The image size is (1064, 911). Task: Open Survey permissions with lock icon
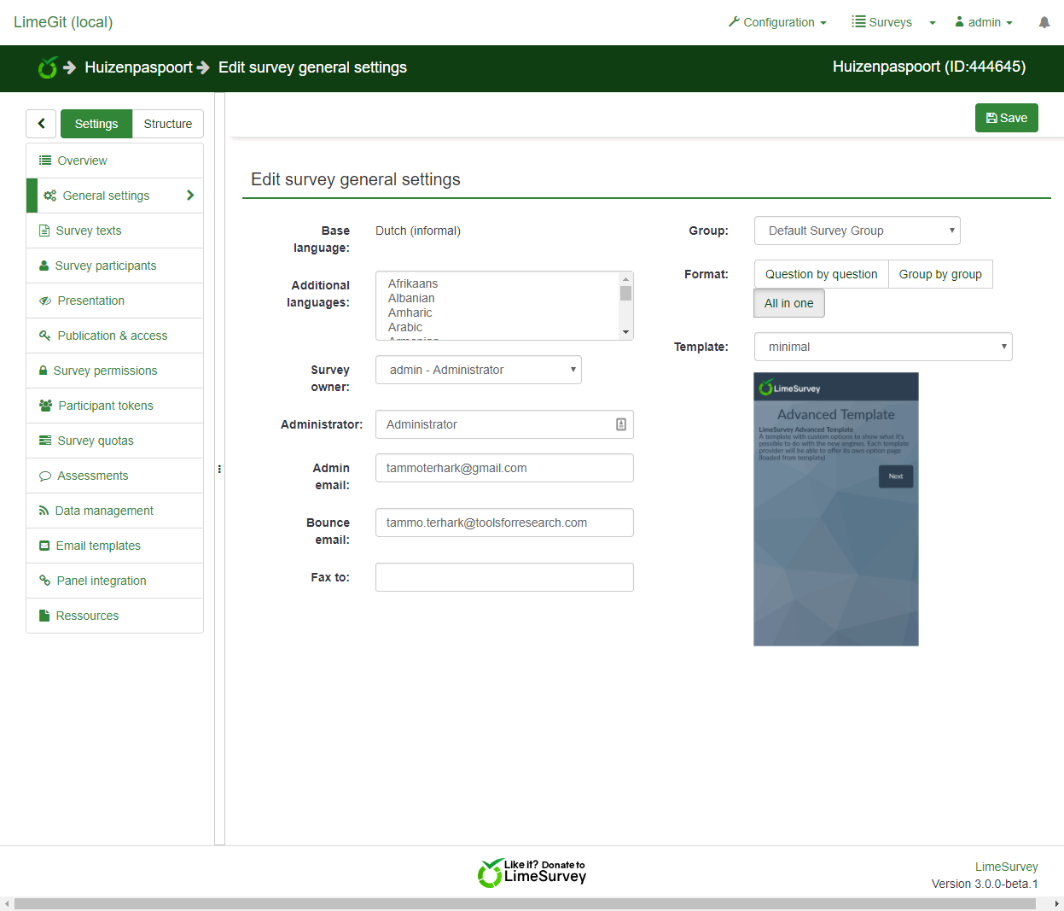(105, 371)
